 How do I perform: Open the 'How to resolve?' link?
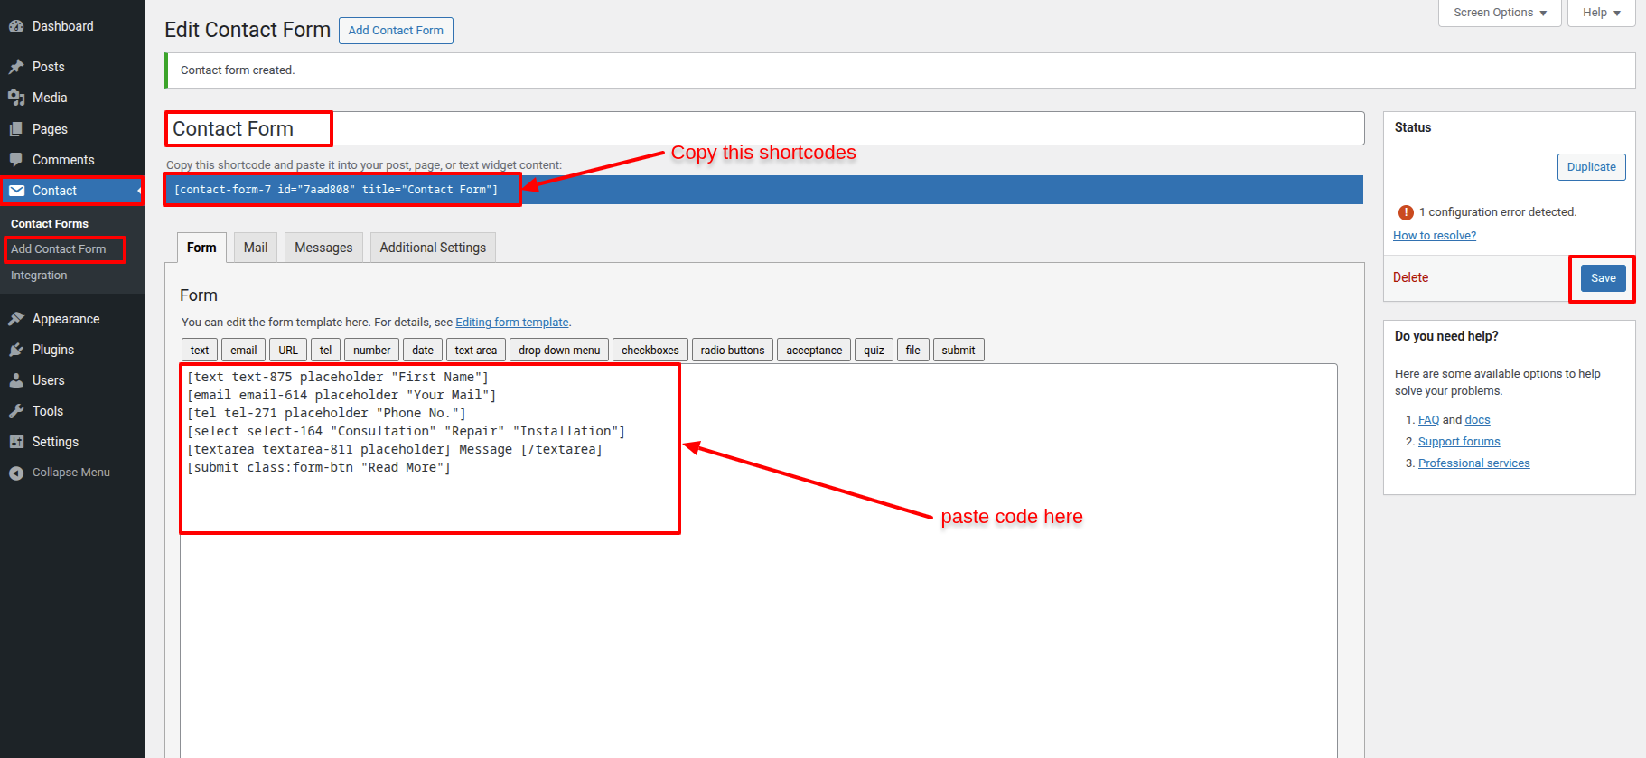pyautogui.click(x=1434, y=236)
